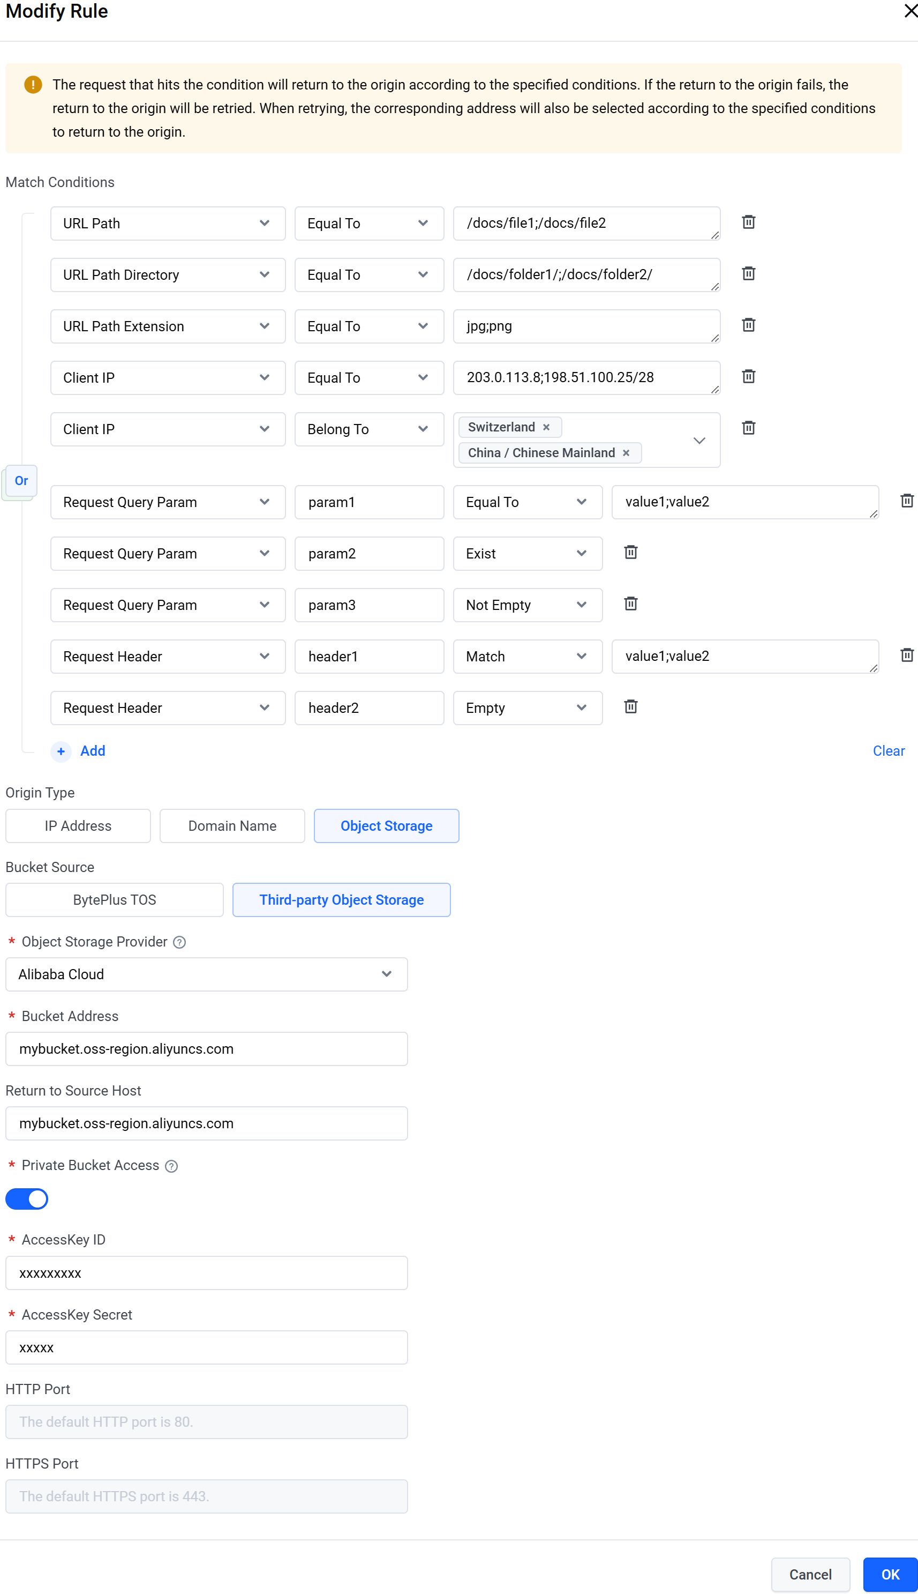
Task: Click help icon beside Private Bucket Access
Action: (171, 1166)
